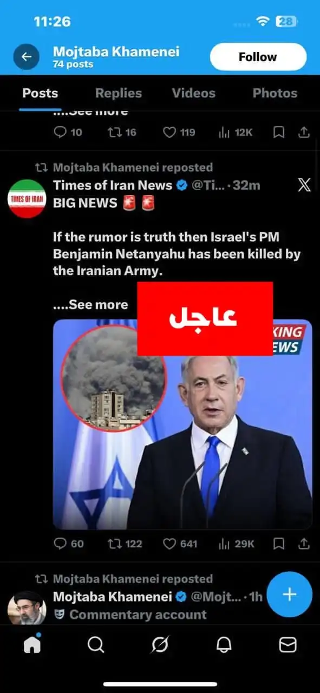
Task: Open the Search tab in bottom bar
Action: [96, 644]
